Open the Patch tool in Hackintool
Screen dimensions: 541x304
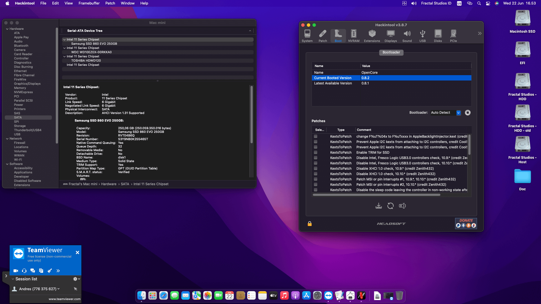(x=323, y=36)
